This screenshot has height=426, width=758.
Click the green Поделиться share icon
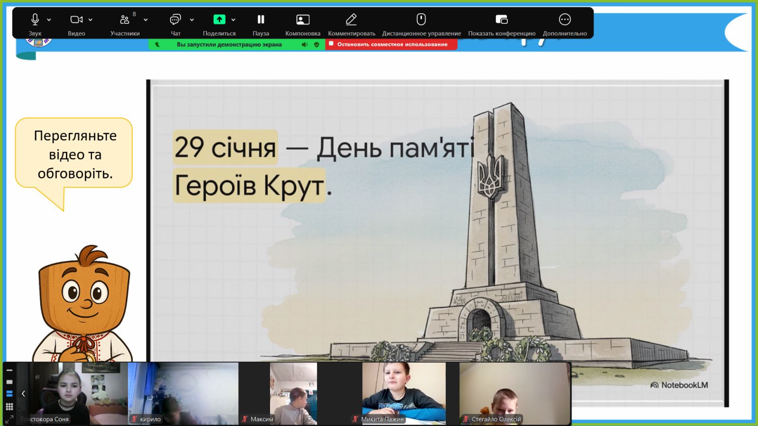click(x=219, y=20)
